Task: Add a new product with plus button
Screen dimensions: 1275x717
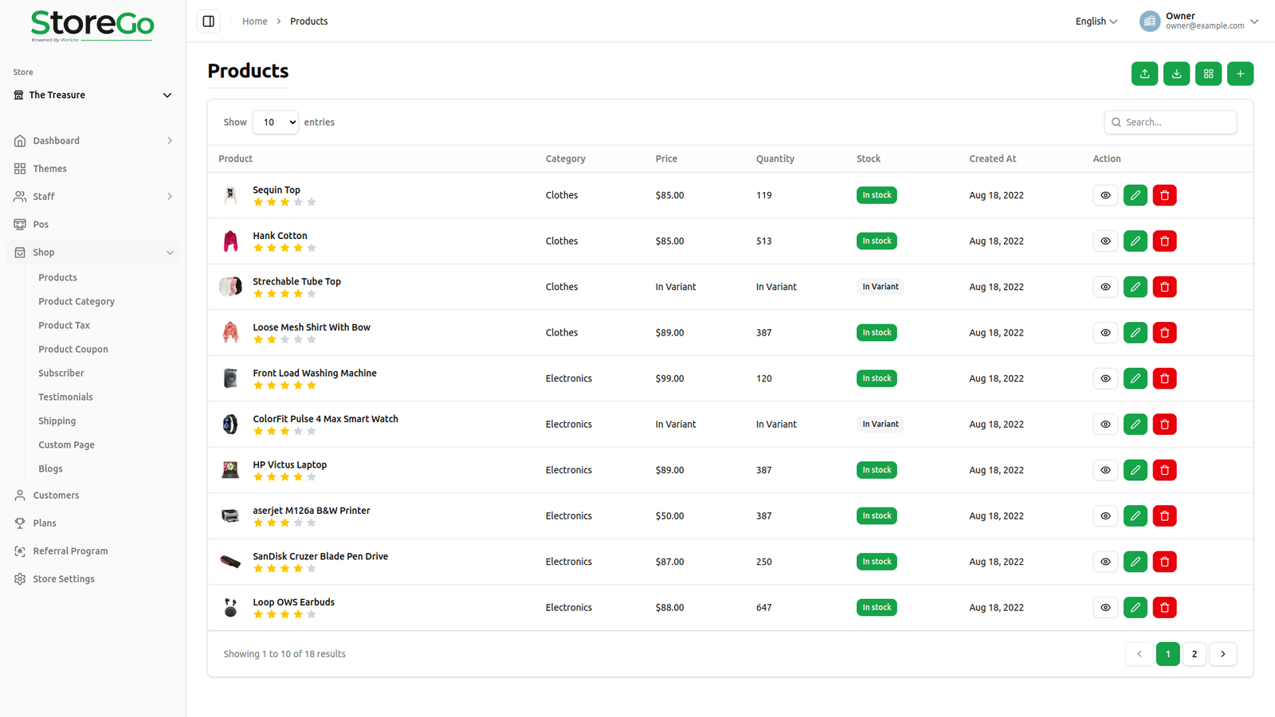Action: point(1240,74)
